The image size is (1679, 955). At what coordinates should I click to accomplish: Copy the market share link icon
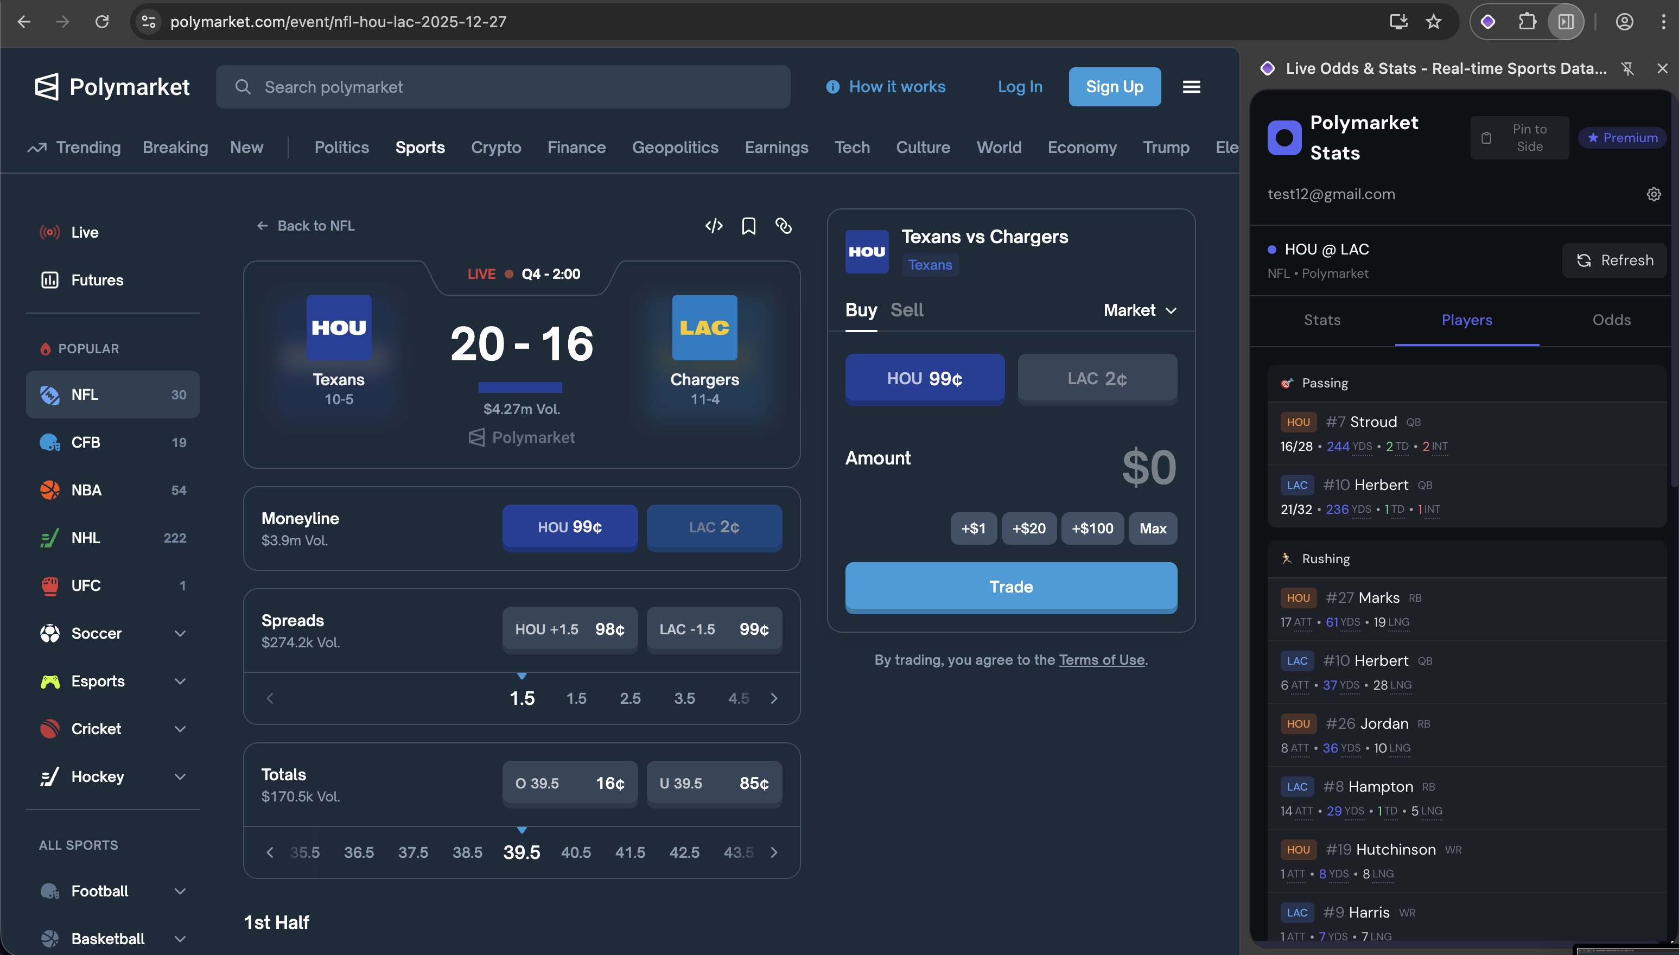784,226
